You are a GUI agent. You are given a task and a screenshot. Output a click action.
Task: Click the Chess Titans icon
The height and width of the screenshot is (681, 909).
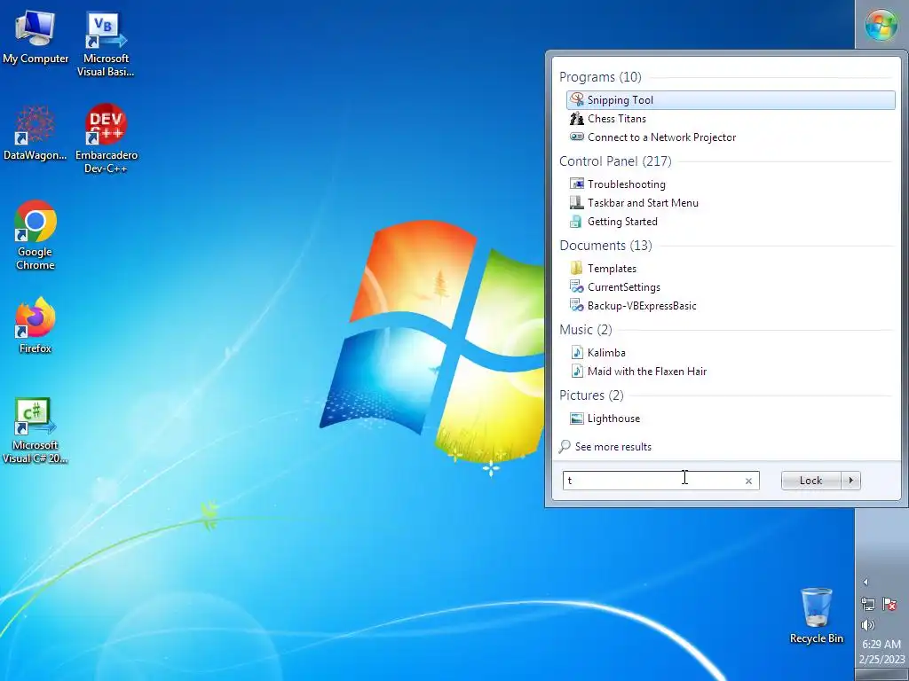point(577,119)
